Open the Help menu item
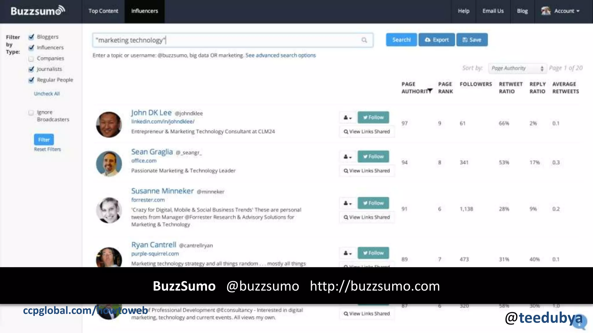 point(464,11)
